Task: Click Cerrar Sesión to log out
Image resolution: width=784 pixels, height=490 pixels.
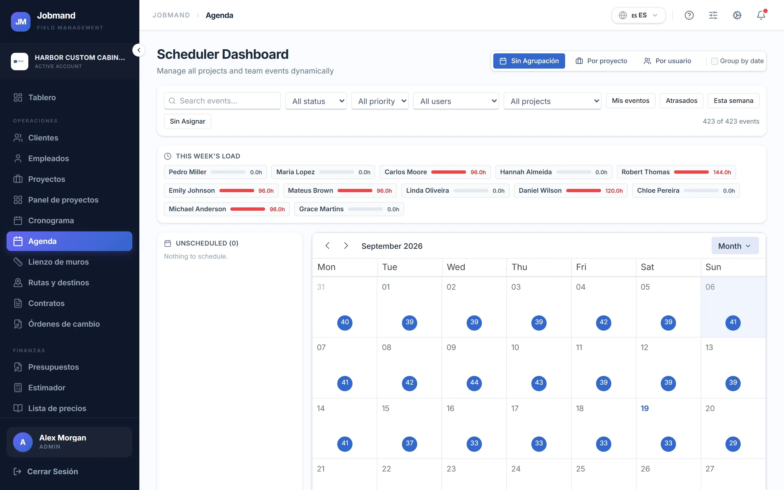Action: coord(46,471)
